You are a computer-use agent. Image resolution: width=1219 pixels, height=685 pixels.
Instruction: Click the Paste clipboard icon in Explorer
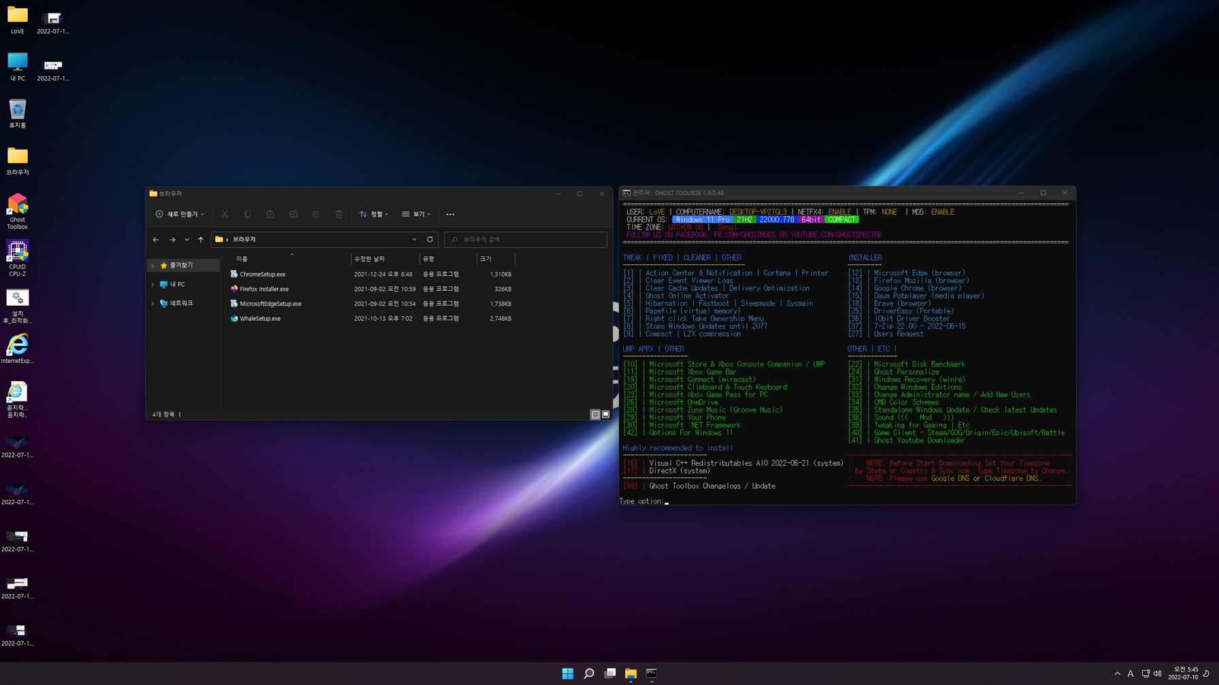point(270,214)
